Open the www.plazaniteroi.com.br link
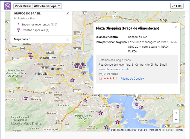The height and width of the screenshot is (139, 190). 114,69
